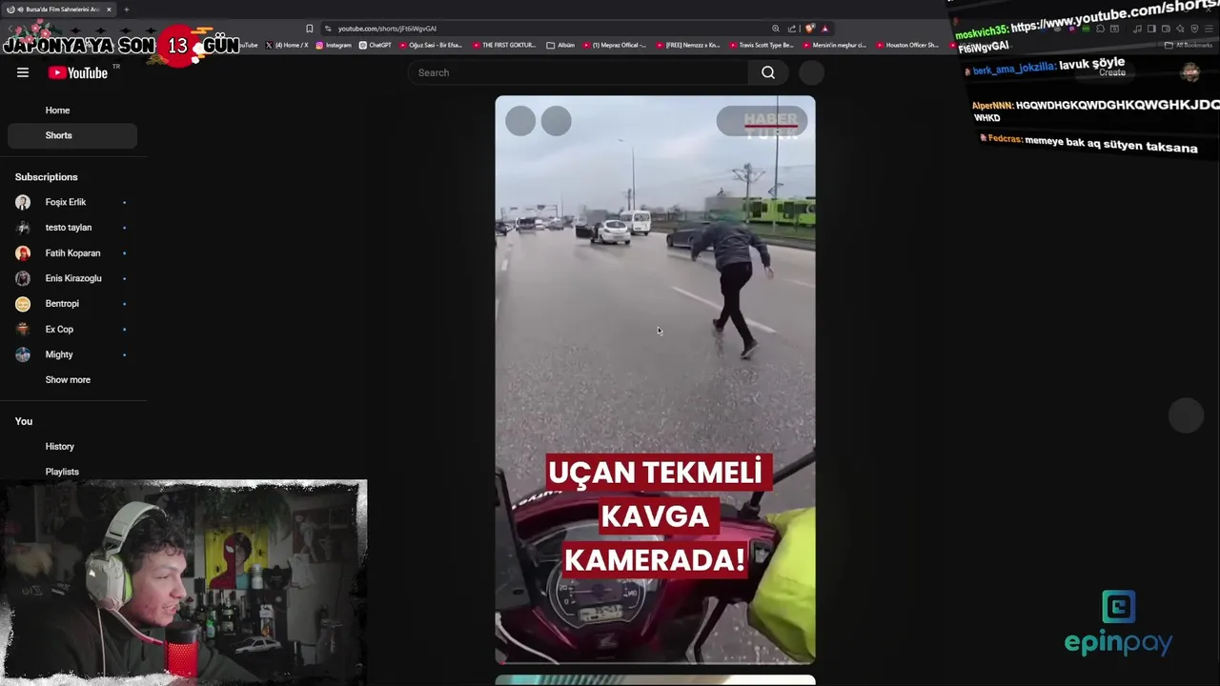Viewport: 1220px width, 686px height.
Task: Open the All Bookmarks folder
Action: tap(1189, 45)
